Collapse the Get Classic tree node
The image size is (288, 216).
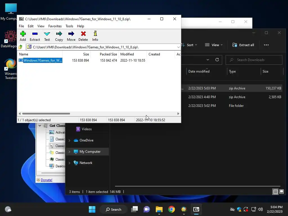pos(40,126)
